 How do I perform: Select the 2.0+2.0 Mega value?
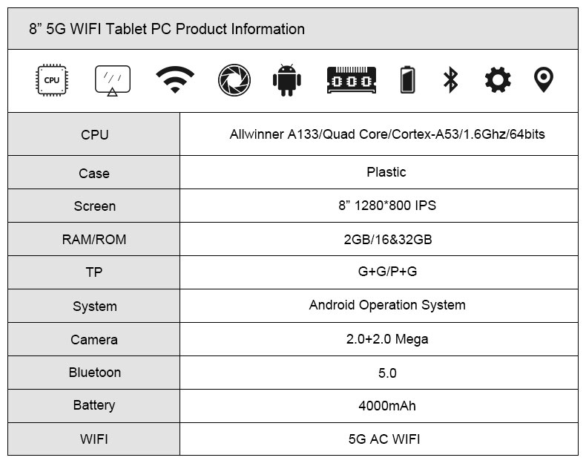(x=387, y=339)
